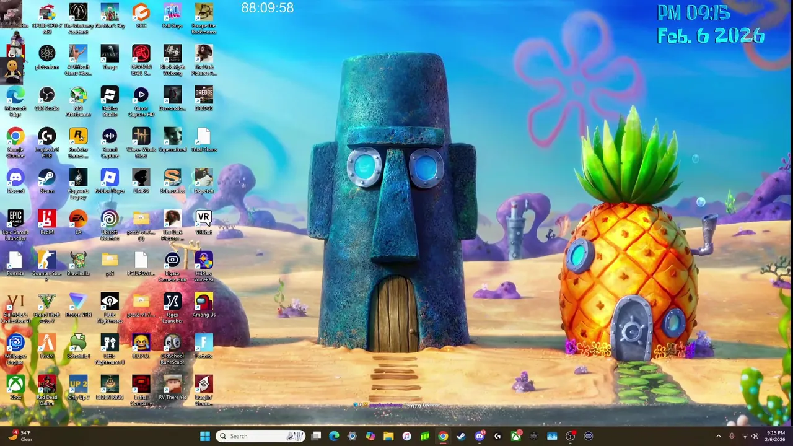The width and height of the screenshot is (793, 446).
Task: Open Google Chrome desktop shortcut
Action: 15,142
